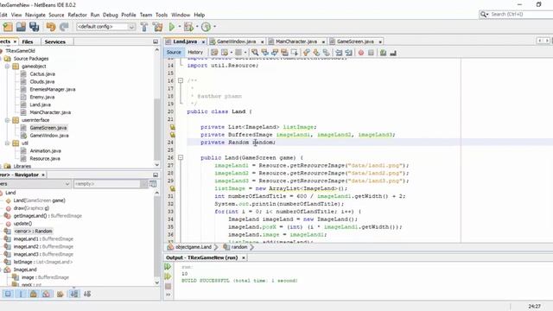This screenshot has width=553, height=311.
Task: Click the red Start Macro Recording icon
Action: pyautogui.click(x=361, y=53)
